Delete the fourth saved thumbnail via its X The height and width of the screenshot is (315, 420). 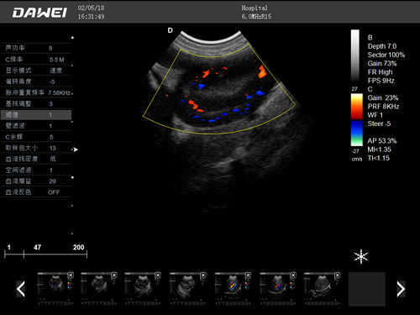[203, 276]
